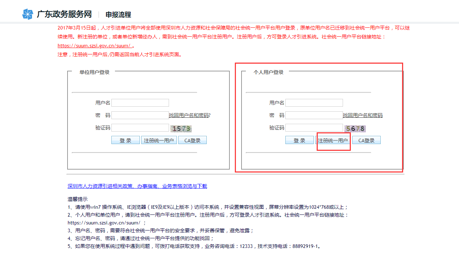Image resolution: width=459 pixels, height=260 pixels.
Task: Click the 单位用户登录 section heading
Action: coord(94,72)
